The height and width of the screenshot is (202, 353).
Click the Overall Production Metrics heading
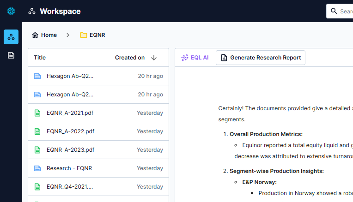pyautogui.click(x=266, y=134)
